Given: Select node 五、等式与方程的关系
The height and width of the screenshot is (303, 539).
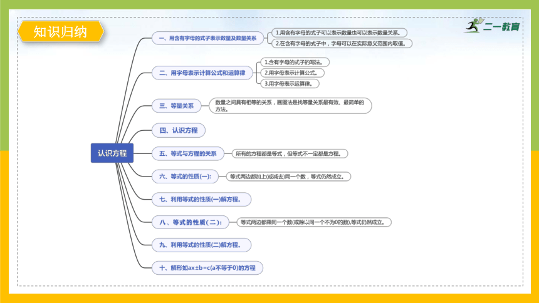Looking at the screenshot, I should click(187, 153).
